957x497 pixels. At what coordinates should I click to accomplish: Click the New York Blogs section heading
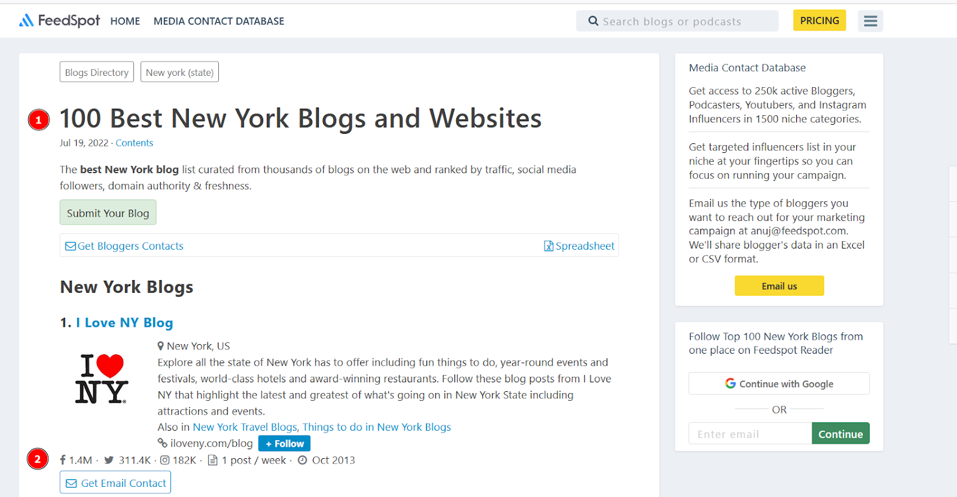point(127,287)
